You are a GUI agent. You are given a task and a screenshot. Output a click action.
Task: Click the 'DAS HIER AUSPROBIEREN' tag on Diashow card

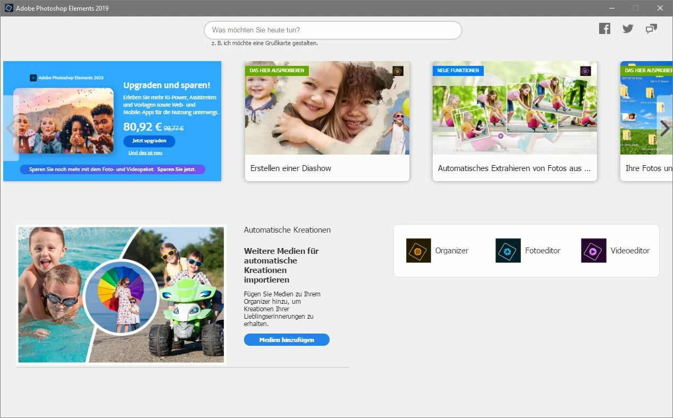(x=277, y=71)
